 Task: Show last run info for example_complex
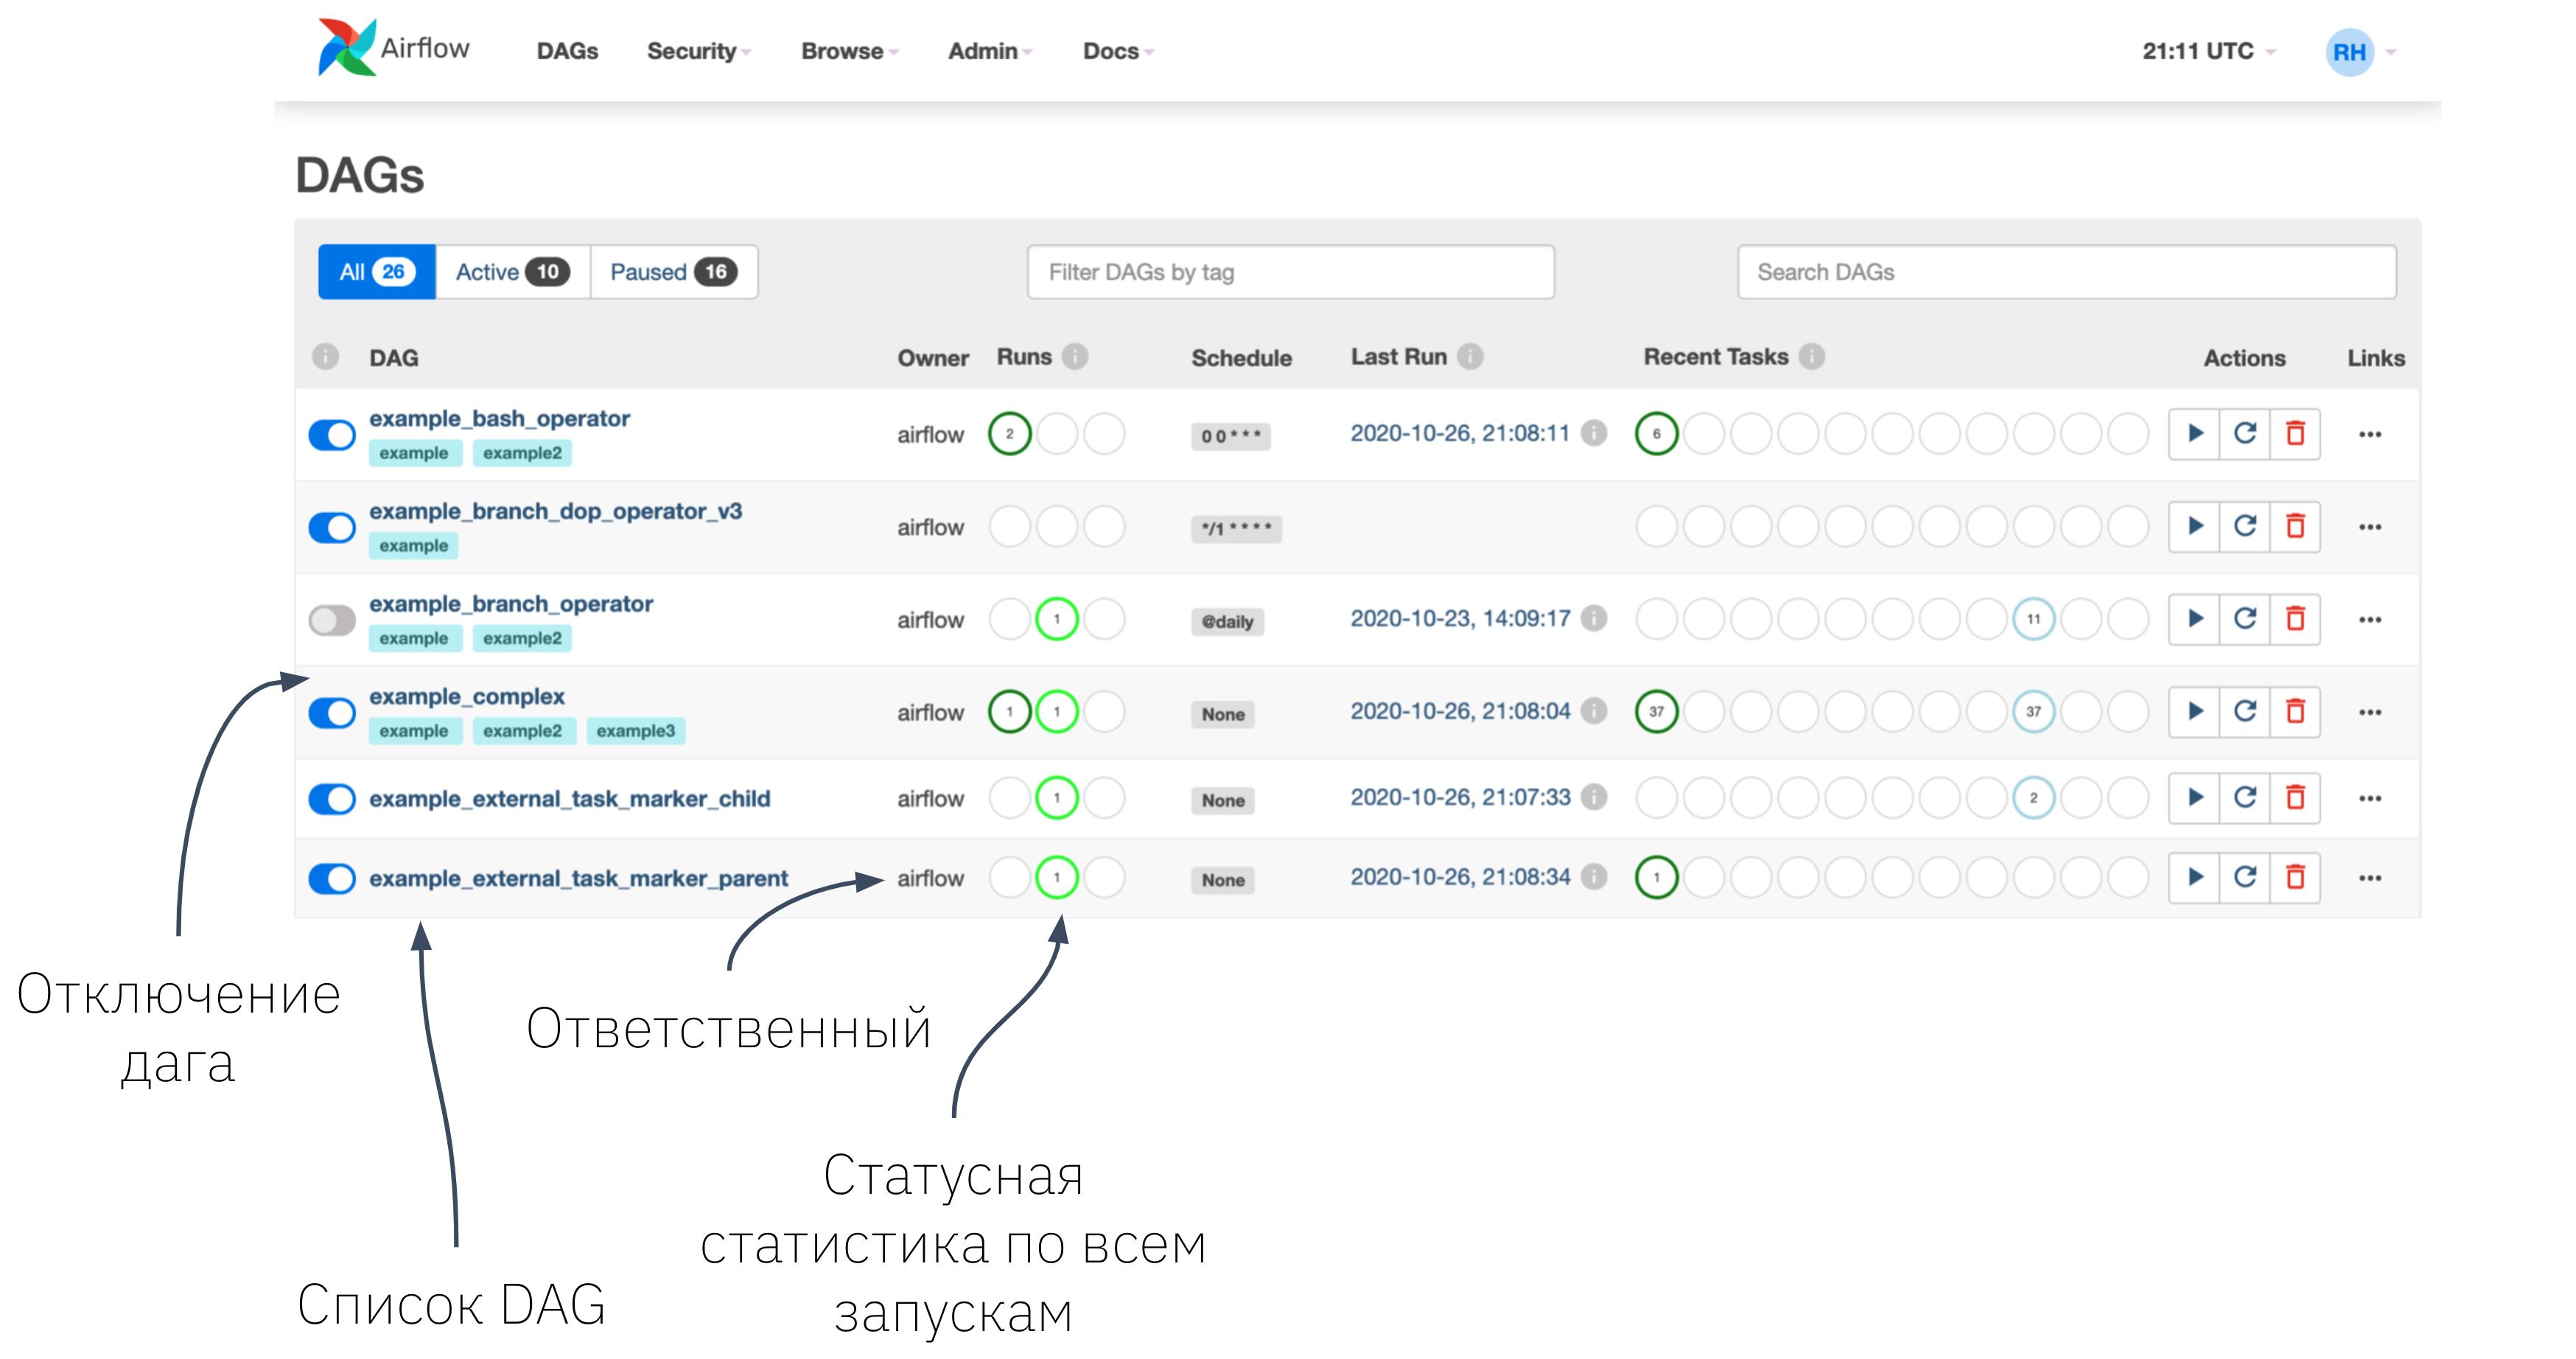pos(1594,712)
